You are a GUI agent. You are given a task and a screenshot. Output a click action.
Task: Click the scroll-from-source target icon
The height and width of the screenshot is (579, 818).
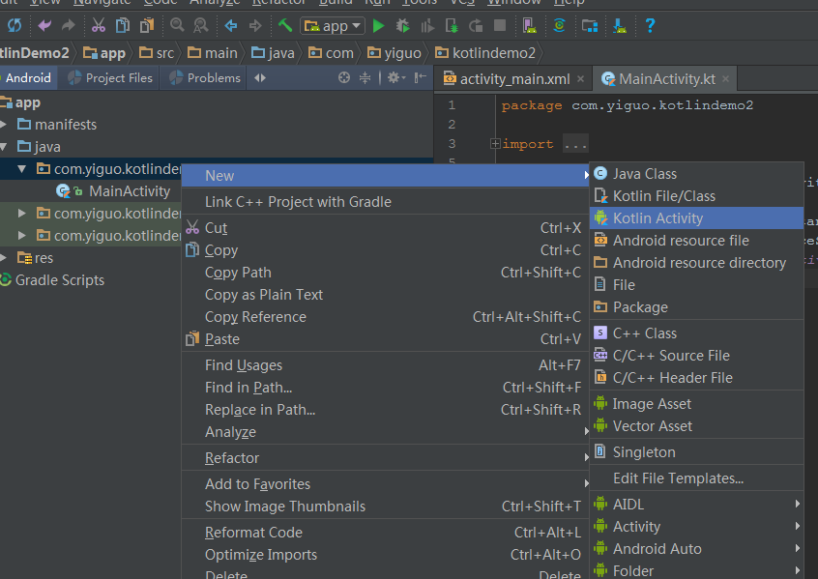point(344,77)
